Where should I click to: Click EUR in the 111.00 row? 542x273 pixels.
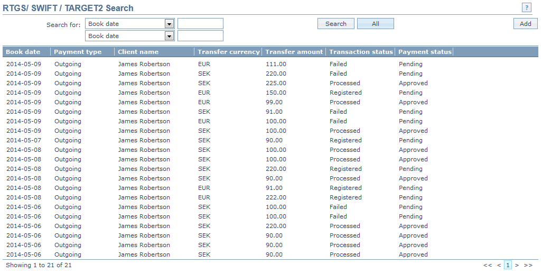pyautogui.click(x=204, y=64)
